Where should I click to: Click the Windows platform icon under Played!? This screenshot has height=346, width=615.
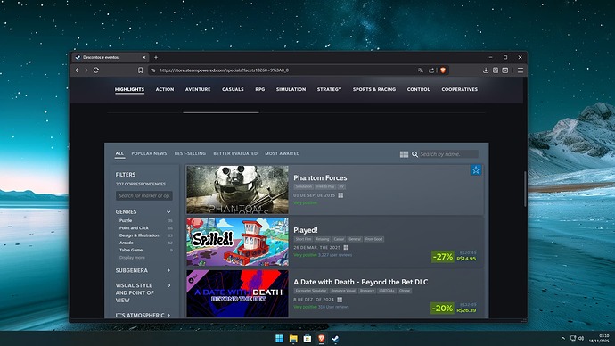coord(346,248)
